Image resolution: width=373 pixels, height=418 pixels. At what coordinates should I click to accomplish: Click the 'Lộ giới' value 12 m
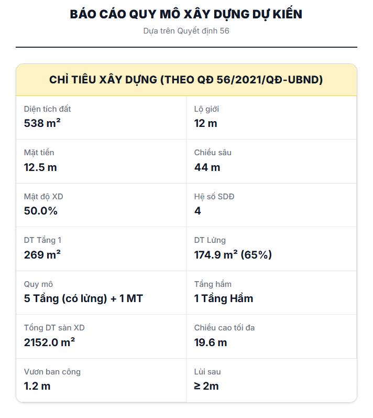click(x=205, y=123)
